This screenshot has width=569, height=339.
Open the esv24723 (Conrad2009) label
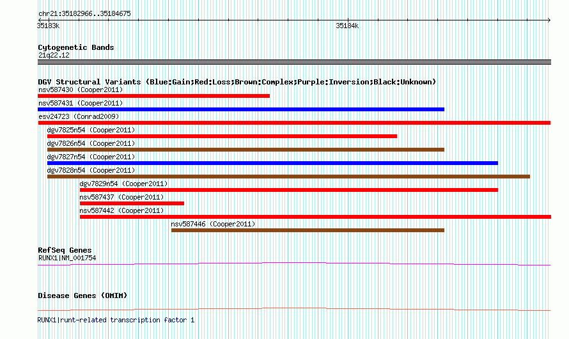coord(79,116)
